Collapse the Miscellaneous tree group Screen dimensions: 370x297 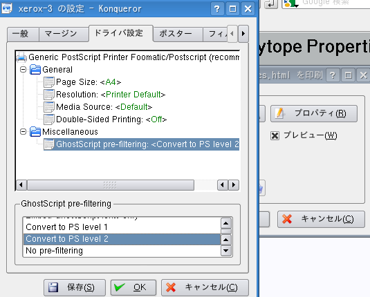pos(23,131)
